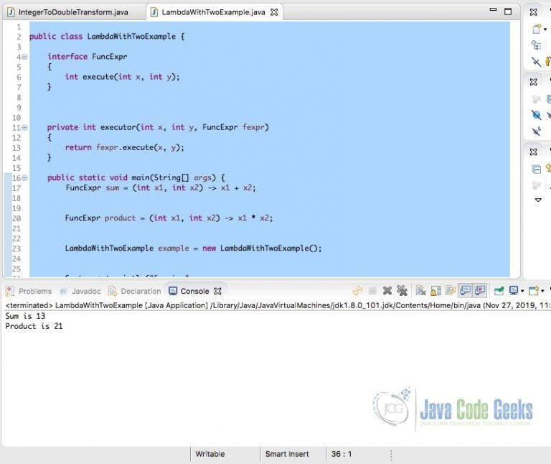Toggle Scroll Lock padlock icon in Console

point(435,291)
